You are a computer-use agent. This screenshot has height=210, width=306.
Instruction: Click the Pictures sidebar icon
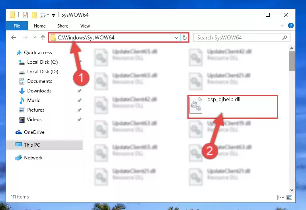point(21,110)
